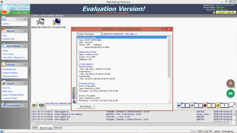The height and width of the screenshot is (133, 237).
Task: Click the Realtime section clock icon
Action: pos(4,19)
